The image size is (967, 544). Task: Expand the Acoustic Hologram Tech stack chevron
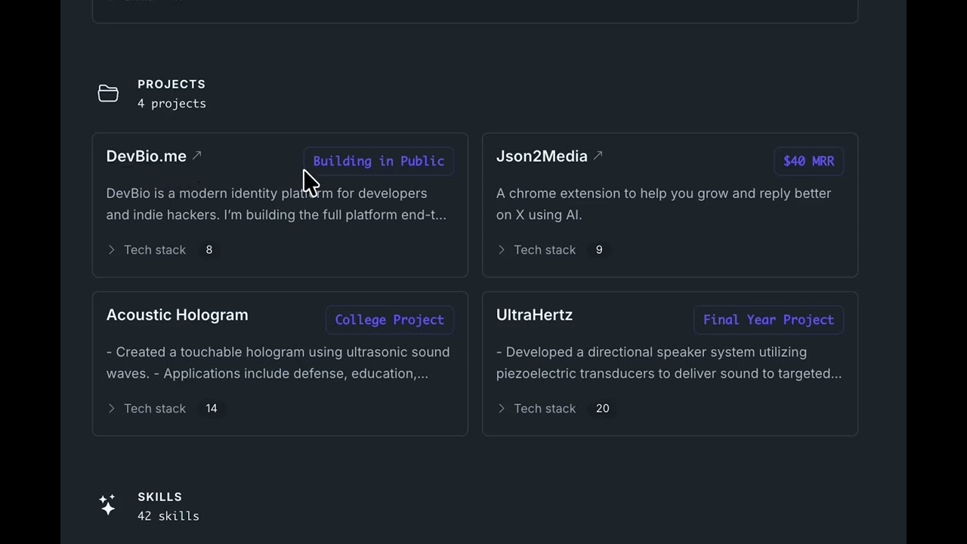coord(111,408)
